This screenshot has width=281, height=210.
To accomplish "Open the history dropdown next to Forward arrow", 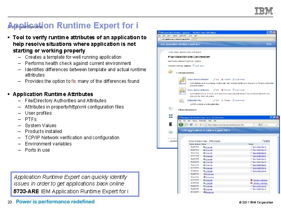I will [x=187, y=125].
